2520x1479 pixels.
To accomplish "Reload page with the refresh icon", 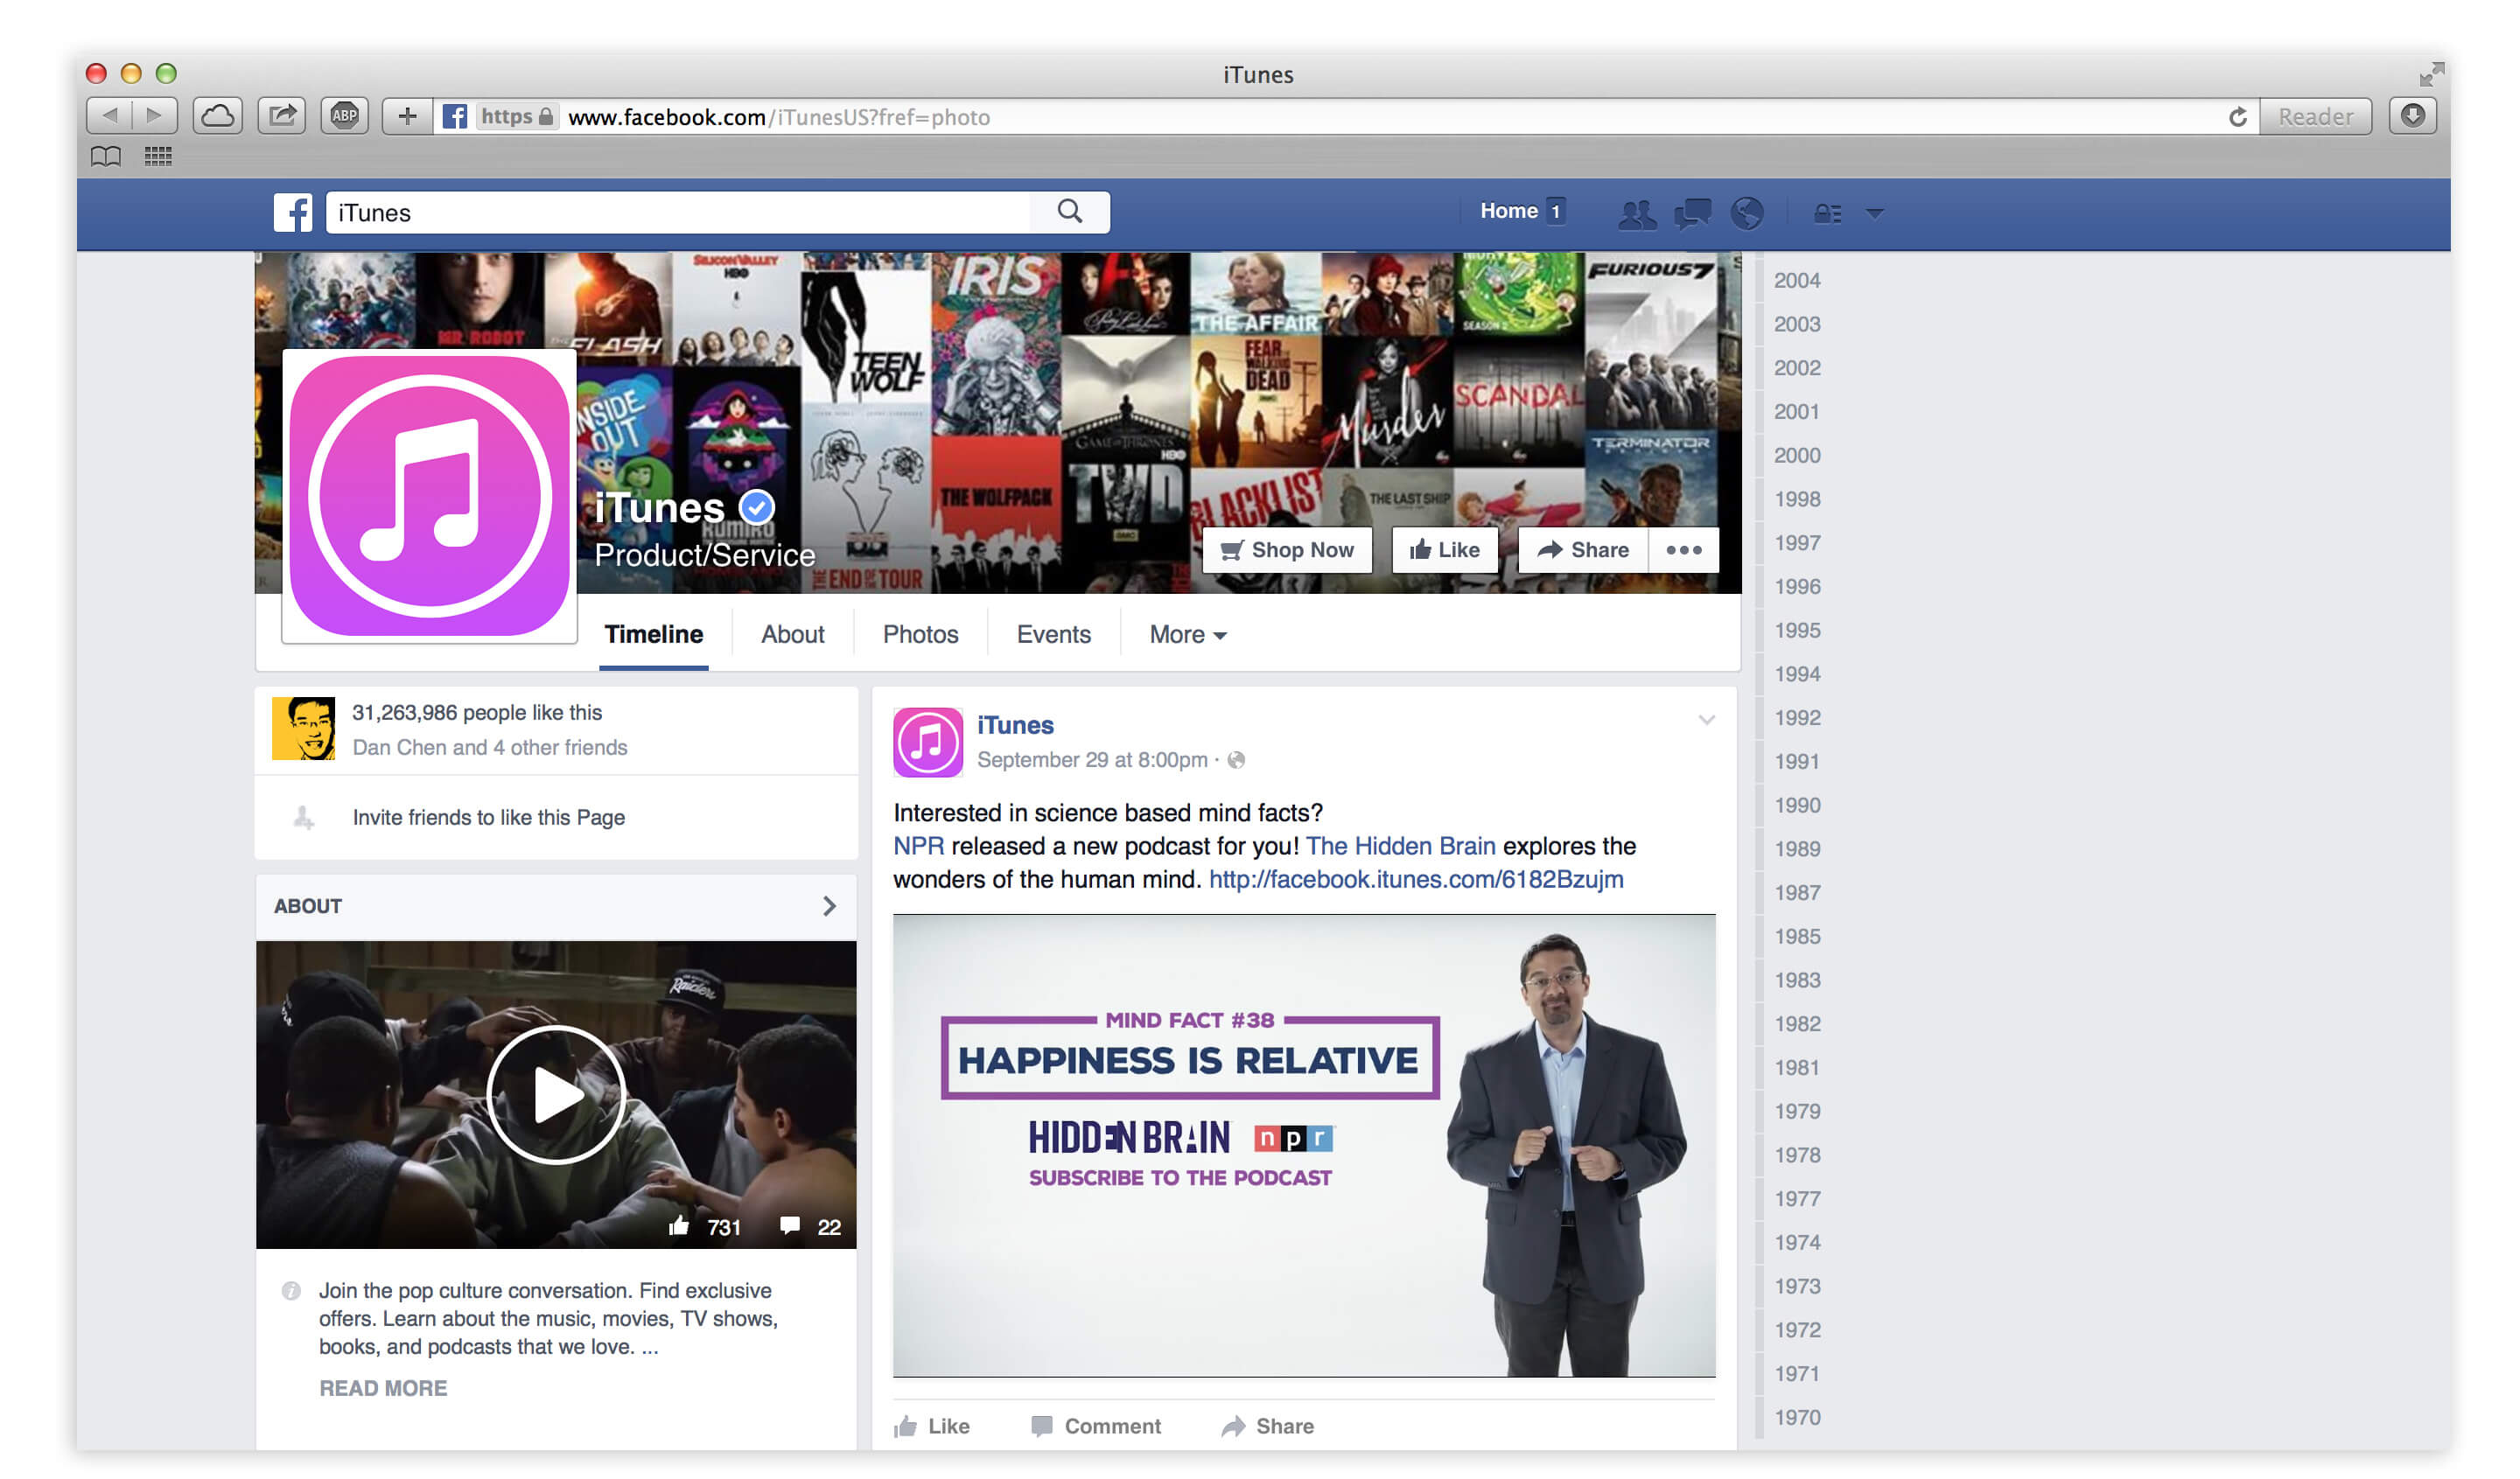I will pos(2238,117).
